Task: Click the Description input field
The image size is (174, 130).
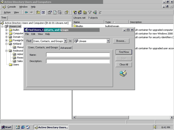Action: click(78, 61)
